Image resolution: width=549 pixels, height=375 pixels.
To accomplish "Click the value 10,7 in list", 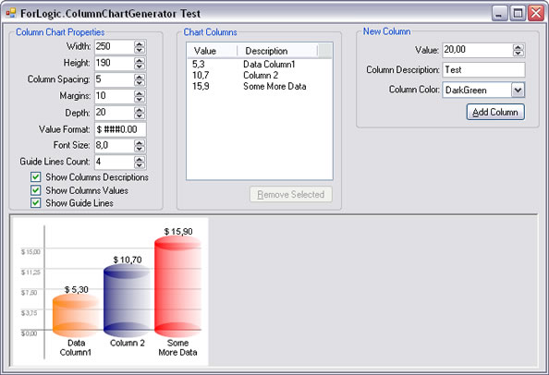I will pyautogui.click(x=201, y=75).
